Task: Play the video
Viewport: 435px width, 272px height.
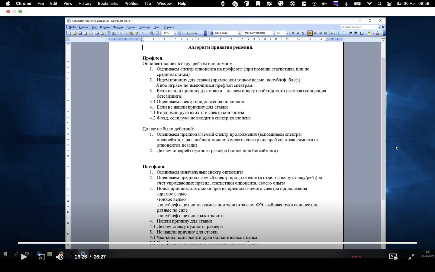Action: click(24, 257)
